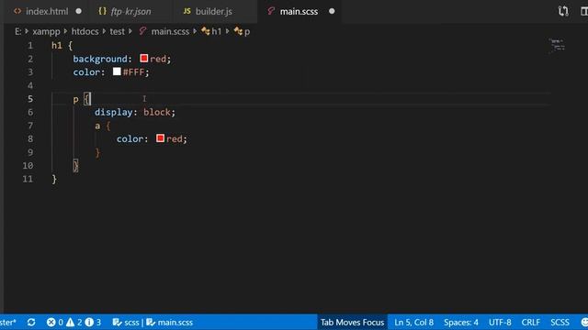Click line number 11 in gutter
The height and width of the screenshot is (330, 588).
(x=28, y=179)
